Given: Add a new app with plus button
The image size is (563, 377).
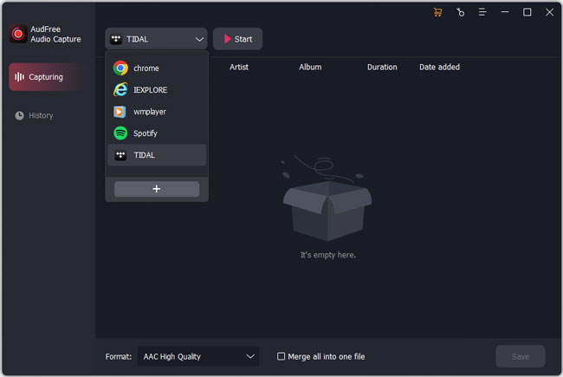Looking at the screenshot, I should pyautogui.click(x=157, y=189).
